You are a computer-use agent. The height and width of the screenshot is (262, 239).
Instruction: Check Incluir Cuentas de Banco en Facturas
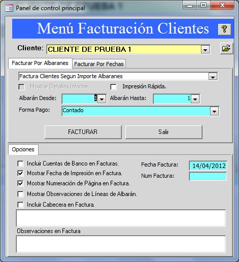tap(20, 163)
